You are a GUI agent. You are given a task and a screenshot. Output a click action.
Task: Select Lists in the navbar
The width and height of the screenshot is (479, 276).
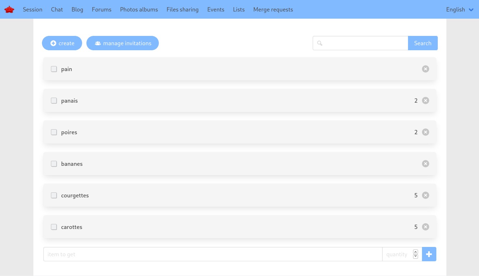[x=239, y=10]
